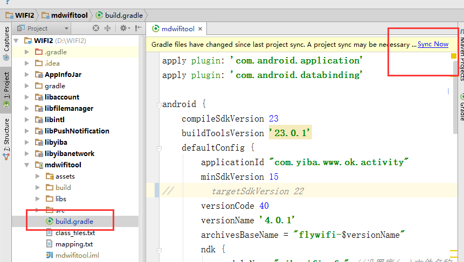The image size is (464, 262).
Task: Fold the android block in gutter
Action: (159, 104)
